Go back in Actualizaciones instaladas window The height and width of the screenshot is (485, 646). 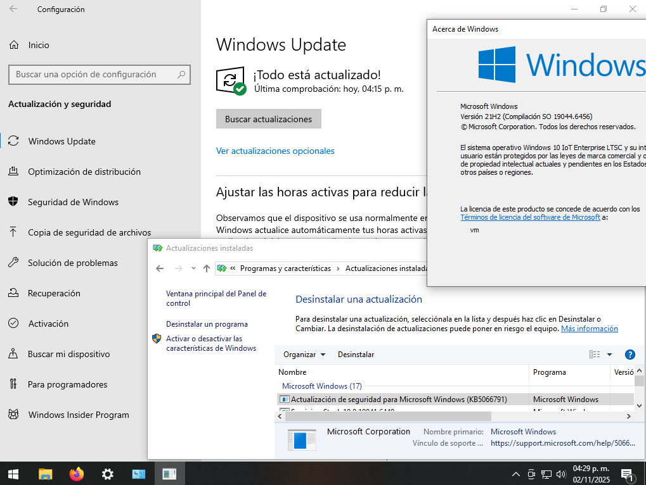coord(160,268)
